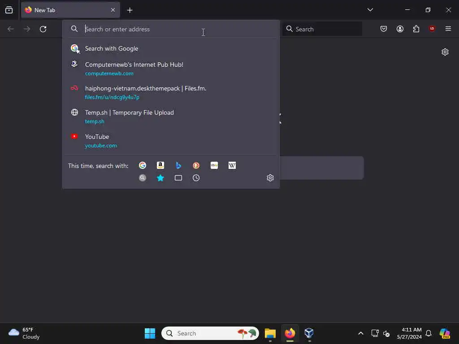
Task: Open the Extensions puzzle icon
Action: pos(416,29)
